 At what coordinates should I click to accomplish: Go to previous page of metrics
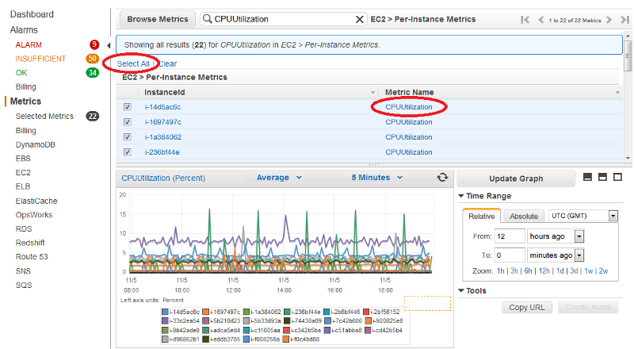point(540,20)
